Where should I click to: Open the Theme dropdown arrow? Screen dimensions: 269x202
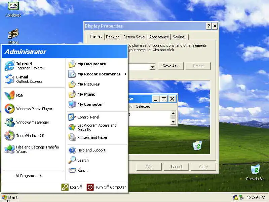pos(152,67)
